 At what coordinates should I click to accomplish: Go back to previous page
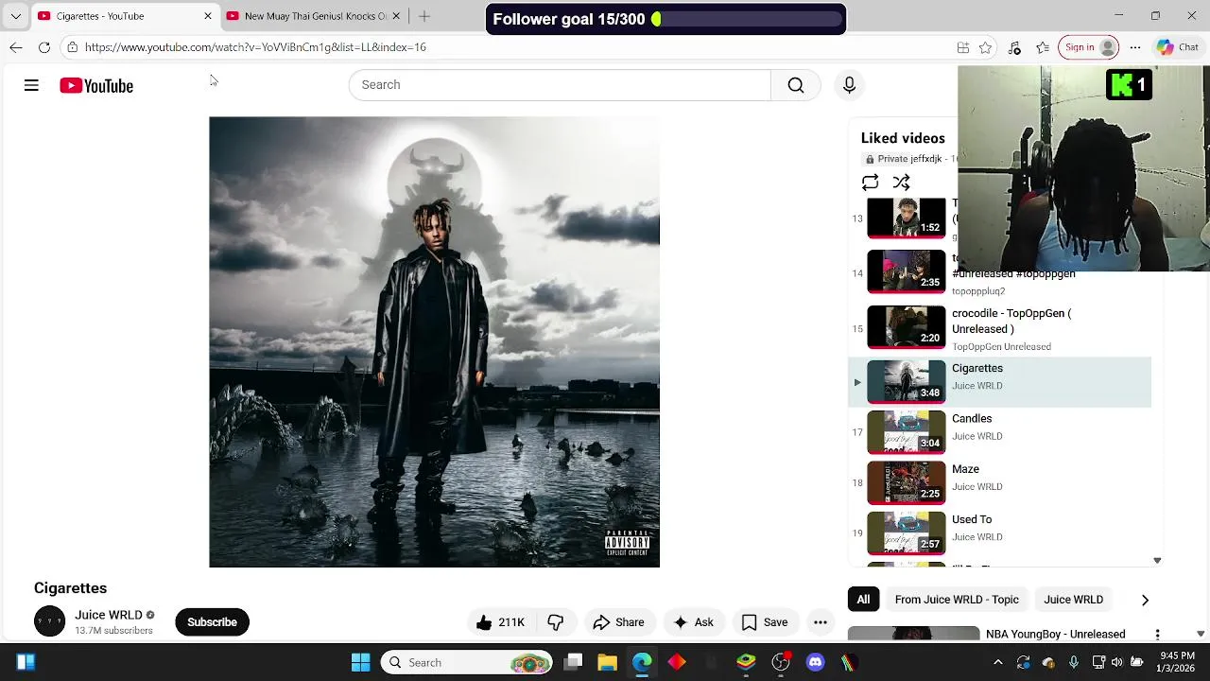(x=16, y=47)
